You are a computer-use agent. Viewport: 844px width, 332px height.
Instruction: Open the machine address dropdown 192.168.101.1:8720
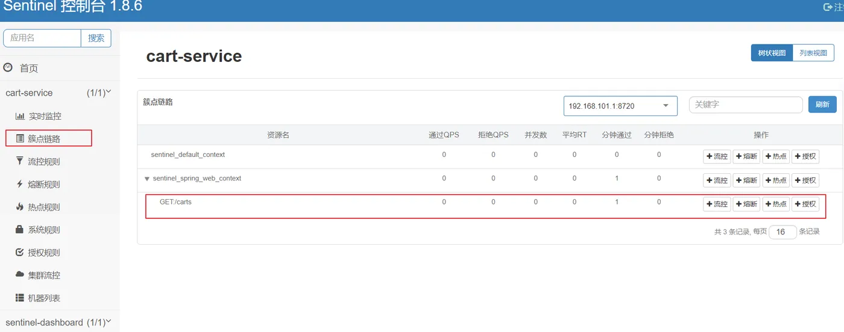pos(620,106)
